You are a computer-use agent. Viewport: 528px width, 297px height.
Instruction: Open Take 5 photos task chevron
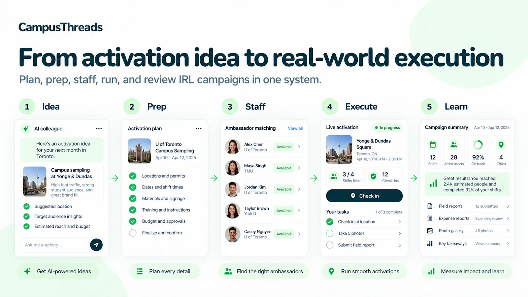400,233
